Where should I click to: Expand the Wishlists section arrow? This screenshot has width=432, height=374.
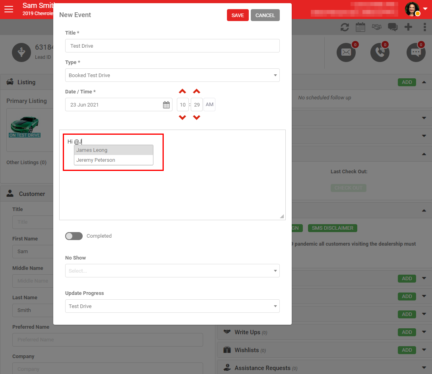[x=424, y=350]
